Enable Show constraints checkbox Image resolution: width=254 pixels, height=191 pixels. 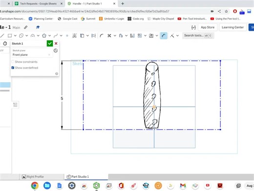click(x=13, y=62)
